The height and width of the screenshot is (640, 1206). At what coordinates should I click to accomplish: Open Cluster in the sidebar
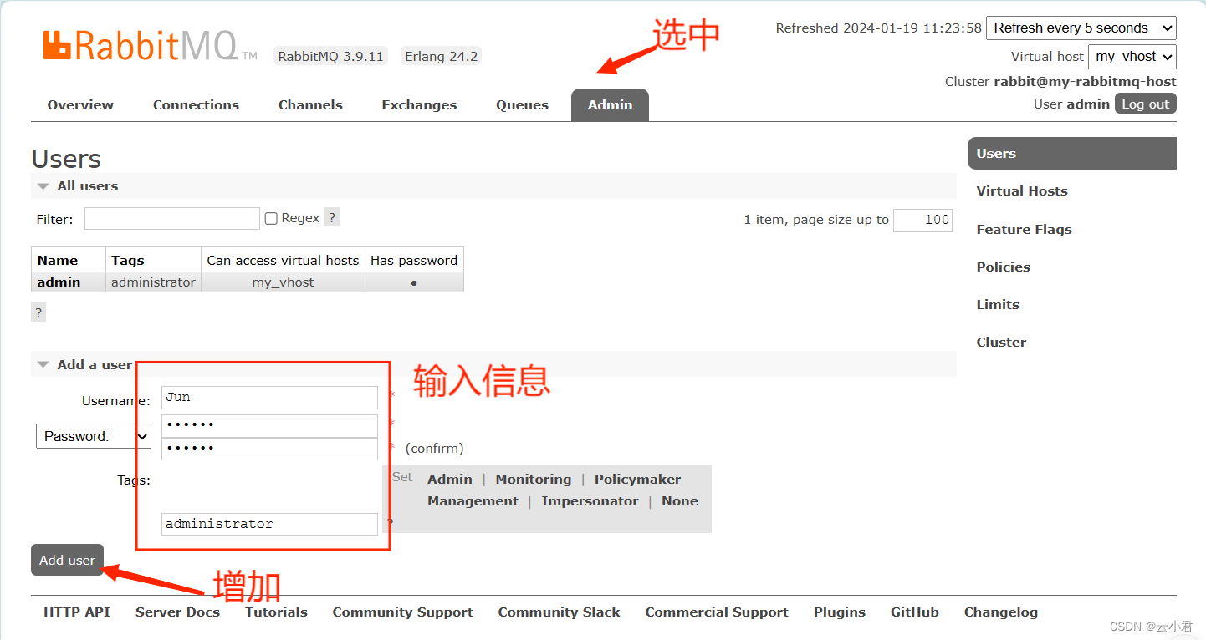click(1001, 342)
